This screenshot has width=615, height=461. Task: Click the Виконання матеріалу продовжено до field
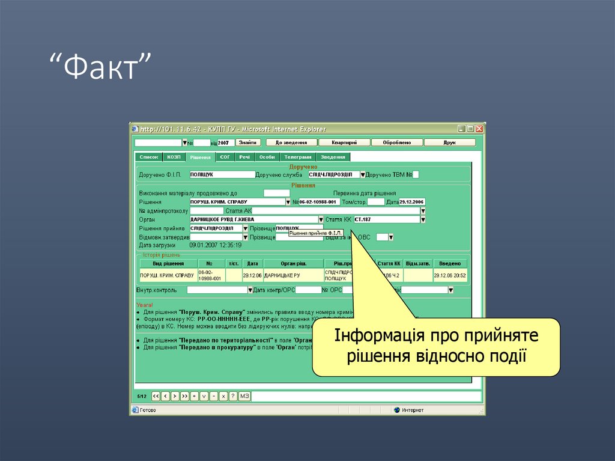[x=276, y=193]
